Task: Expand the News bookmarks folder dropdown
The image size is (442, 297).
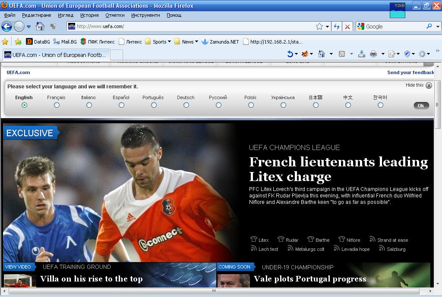Action: coord(196,42)
